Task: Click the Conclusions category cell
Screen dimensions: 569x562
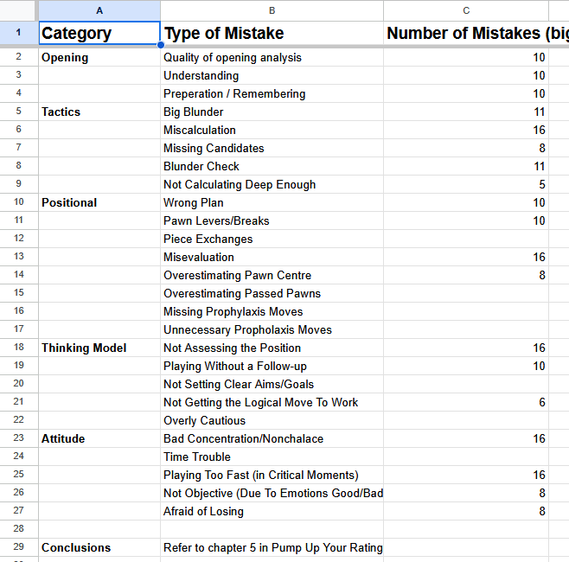Action: tap(99, 547)
